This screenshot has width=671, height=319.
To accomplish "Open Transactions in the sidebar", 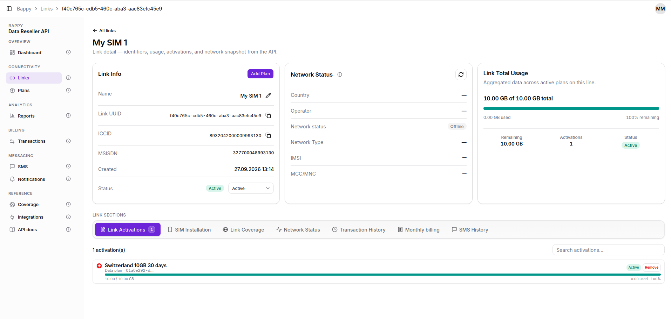I will tap(34, 141).
